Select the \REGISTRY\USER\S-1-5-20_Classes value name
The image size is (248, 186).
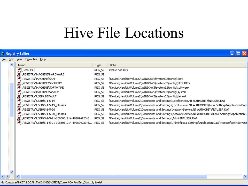44,114
